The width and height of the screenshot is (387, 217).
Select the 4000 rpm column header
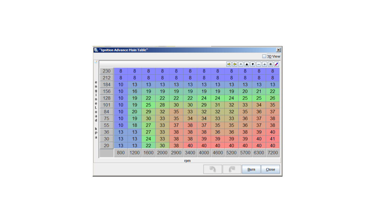click(x=204, y=153)
